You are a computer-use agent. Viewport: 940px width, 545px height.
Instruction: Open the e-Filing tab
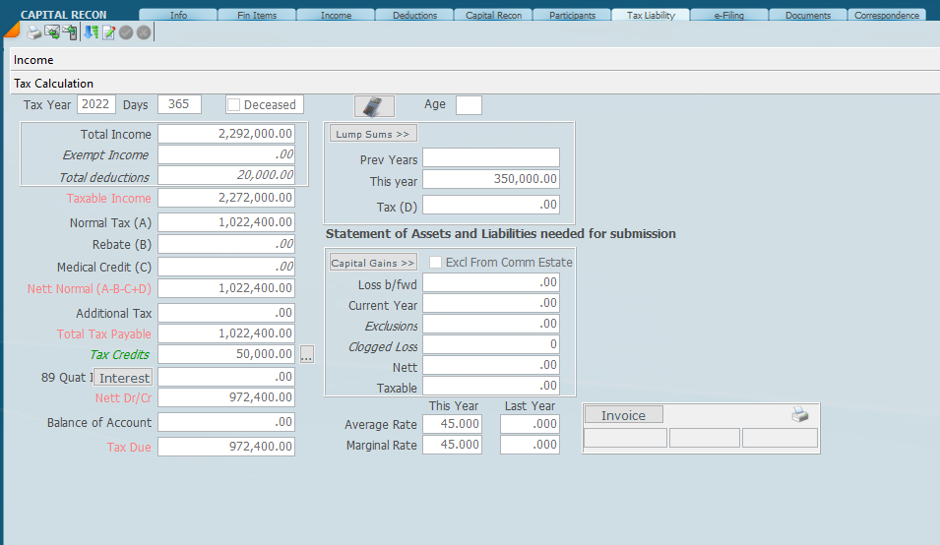(728, 16)
